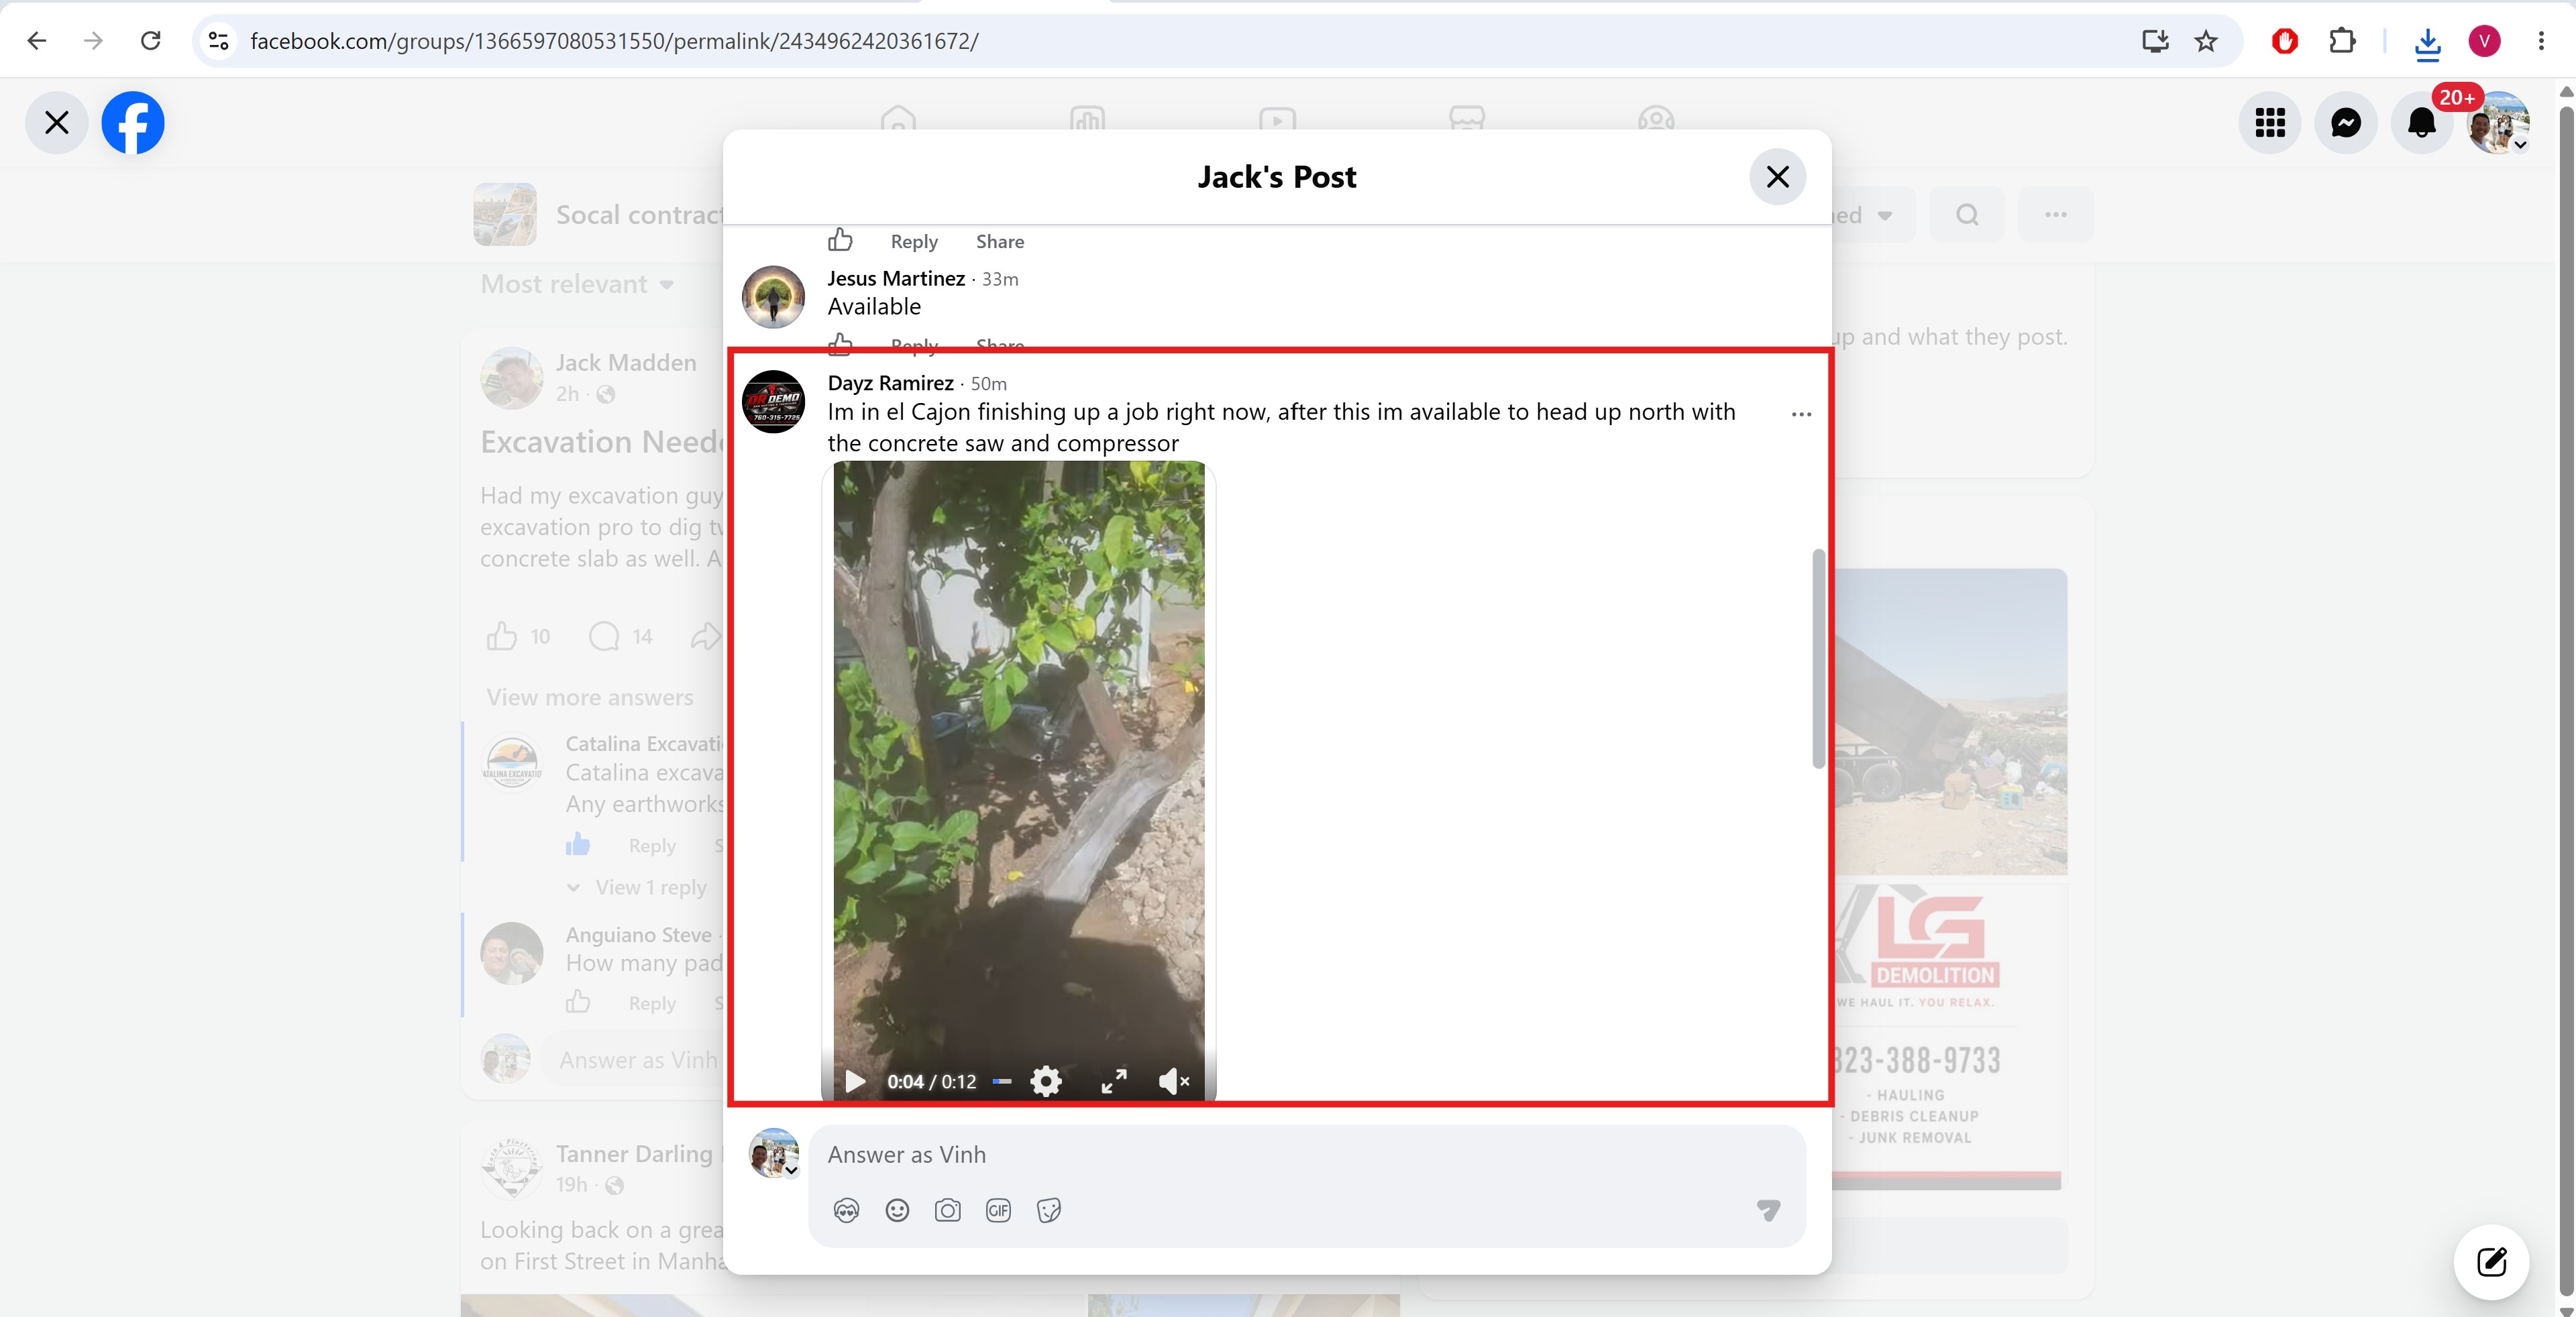
Task: Insert an avatar sticker in comment
Action: pyautogui.click(x=846, y=1211)
